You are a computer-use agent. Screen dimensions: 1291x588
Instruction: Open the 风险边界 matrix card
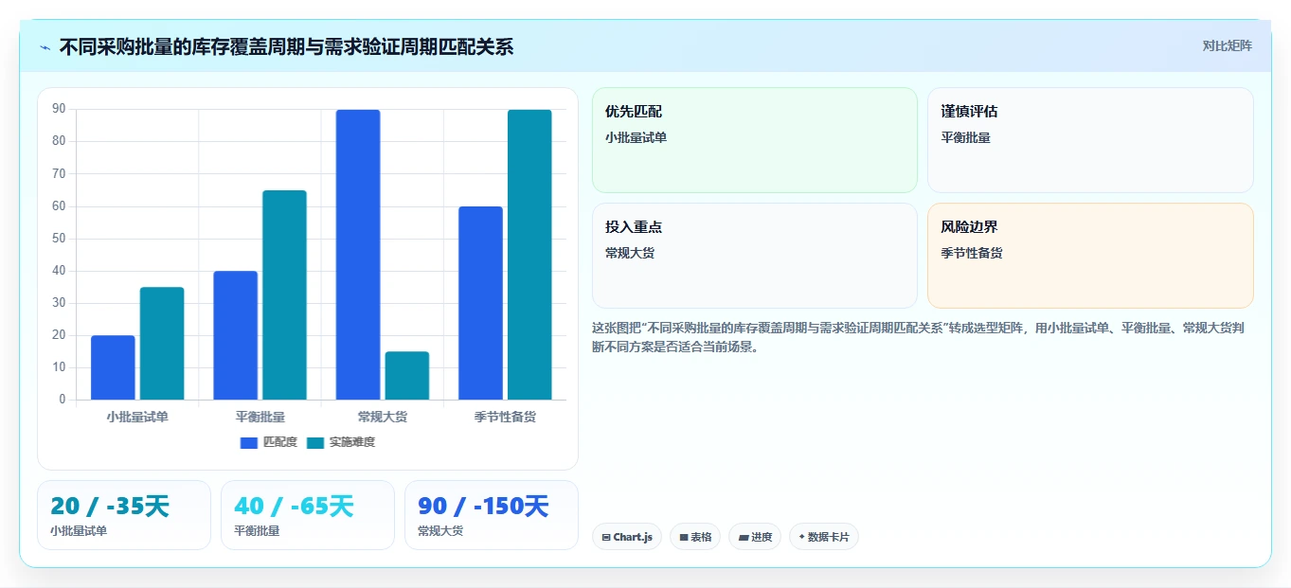(1090, 256)
